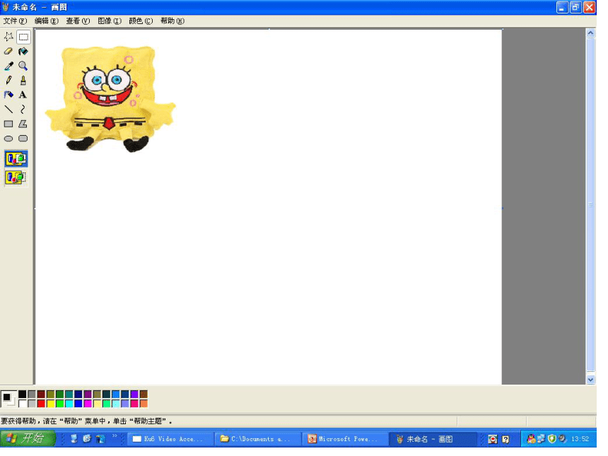Screen dimensions: 608x456
Task: Click the Show Desktop quick launch icon
Action: (74, 439)
